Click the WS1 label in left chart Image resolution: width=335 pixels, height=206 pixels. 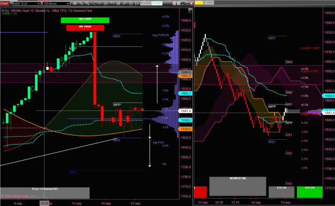(x=117, y=140)
